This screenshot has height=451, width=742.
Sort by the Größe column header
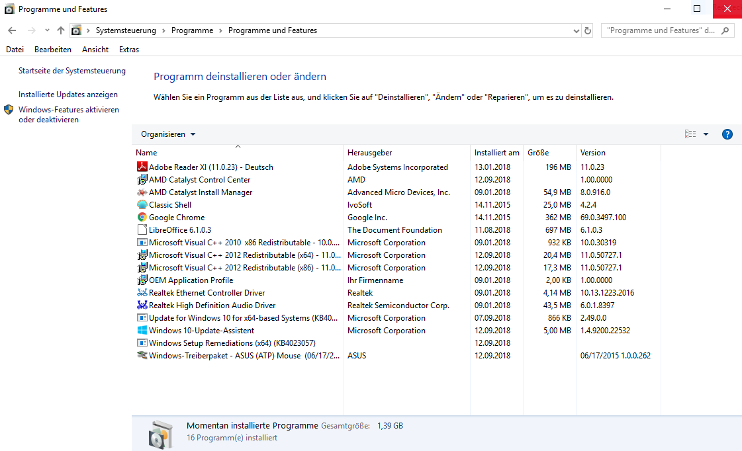[550, 153]
